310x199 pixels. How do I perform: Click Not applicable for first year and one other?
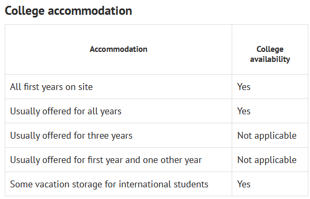click(x=267, y=160)
